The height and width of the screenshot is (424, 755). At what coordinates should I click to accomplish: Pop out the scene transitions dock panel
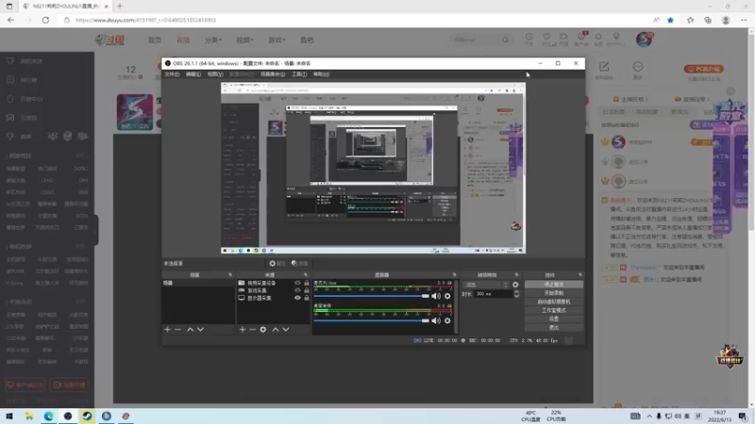(516, 275)
